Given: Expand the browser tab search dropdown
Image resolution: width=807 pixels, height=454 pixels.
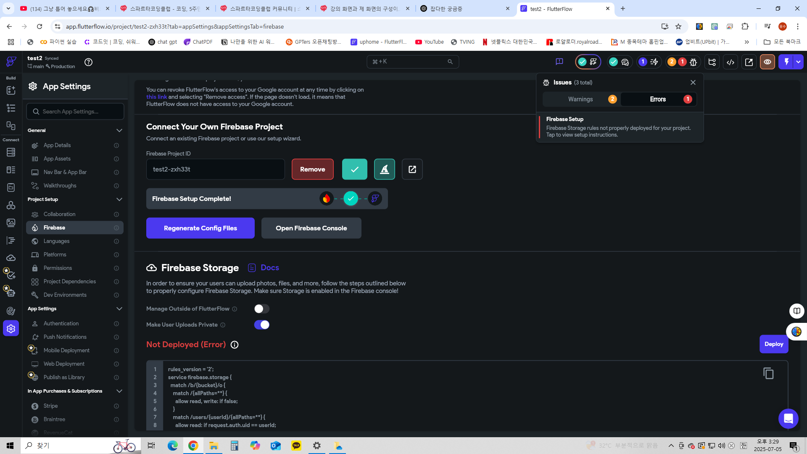Looking at the screenshot, I should pos(8,8).
